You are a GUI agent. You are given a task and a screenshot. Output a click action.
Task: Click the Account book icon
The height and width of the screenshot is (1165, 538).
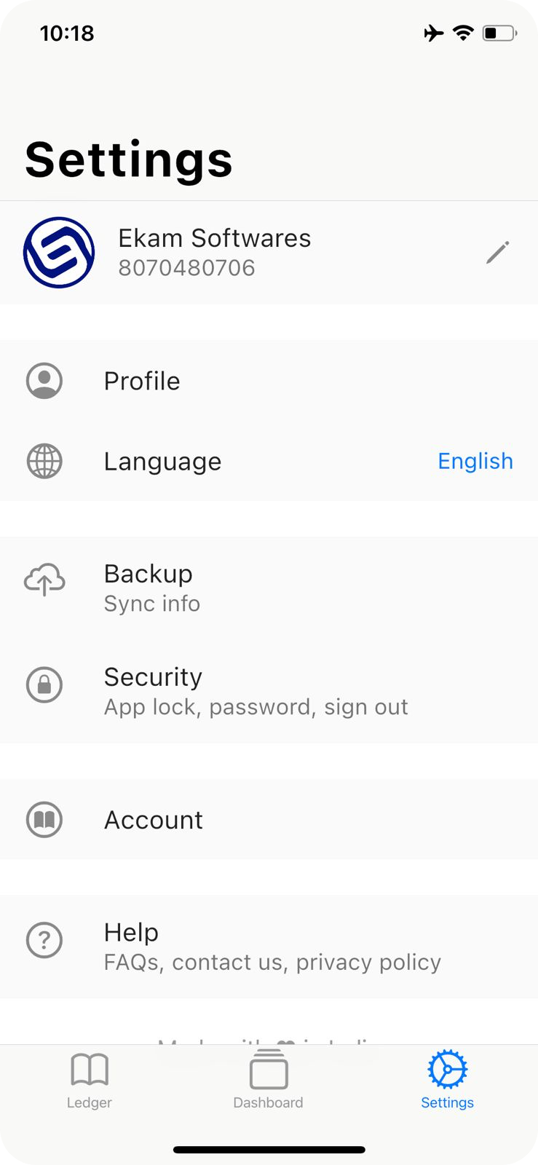(44, 820)
